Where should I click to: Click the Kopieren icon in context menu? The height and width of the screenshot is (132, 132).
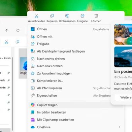(52, 16)
